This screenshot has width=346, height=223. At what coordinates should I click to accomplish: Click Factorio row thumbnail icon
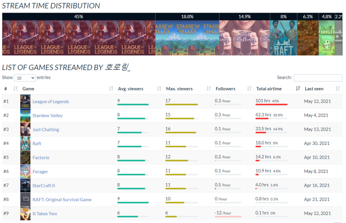pyautogui.click(x=25, y=157)
